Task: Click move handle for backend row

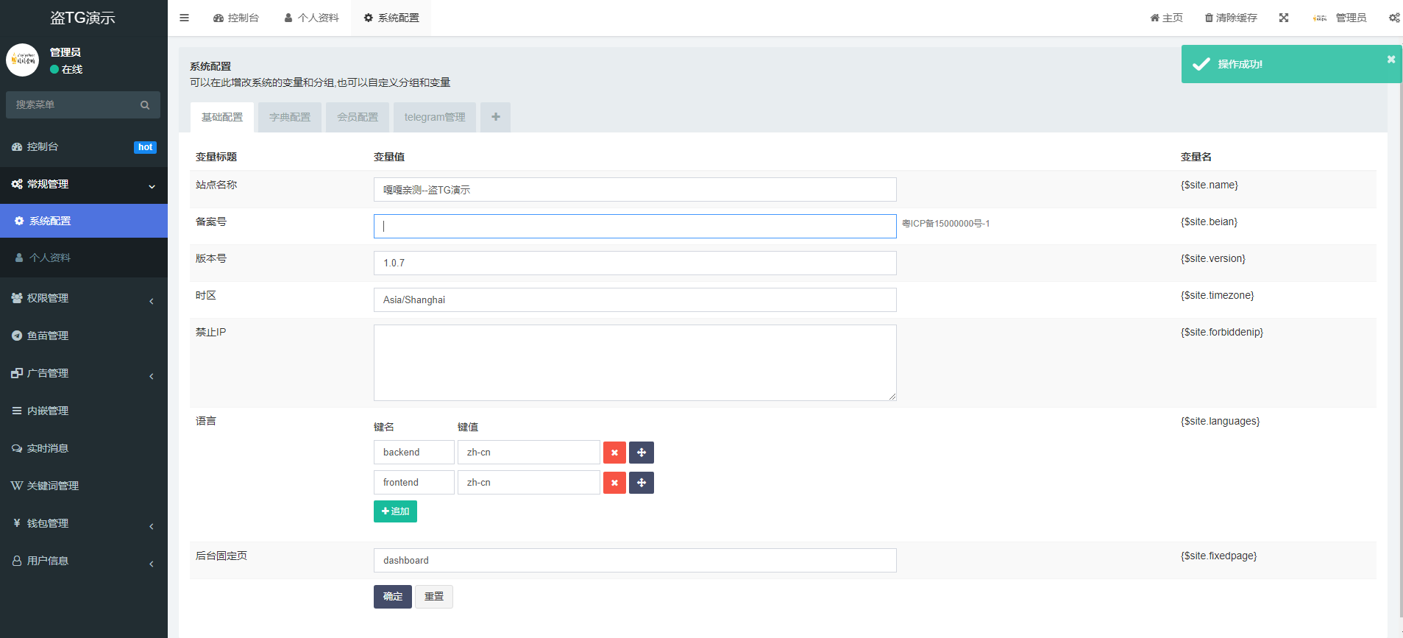Action: pos(642,453)
